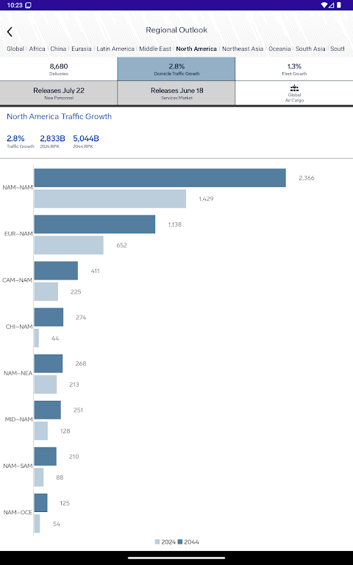Click the CAM–NAM 2024 bar
This screenshot has width=353, height=565.
(x=46, y=291)
